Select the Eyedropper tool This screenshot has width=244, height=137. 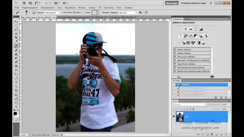tap(16, 41)
